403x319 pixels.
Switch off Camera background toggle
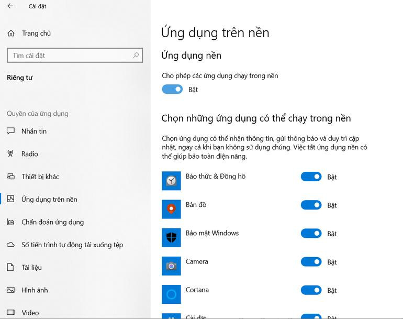[311, 262]
